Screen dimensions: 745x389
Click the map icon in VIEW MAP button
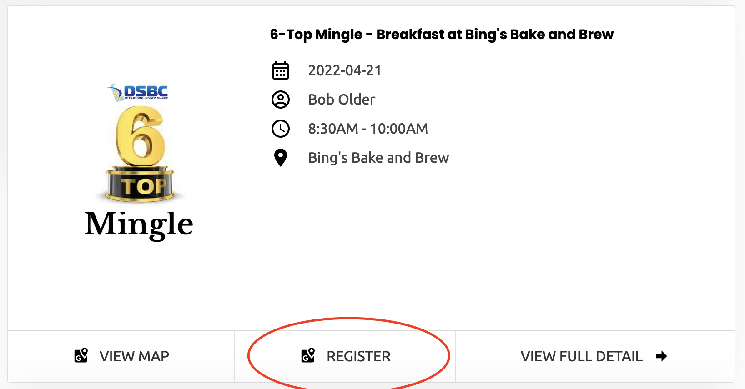(x=81, y=355)
